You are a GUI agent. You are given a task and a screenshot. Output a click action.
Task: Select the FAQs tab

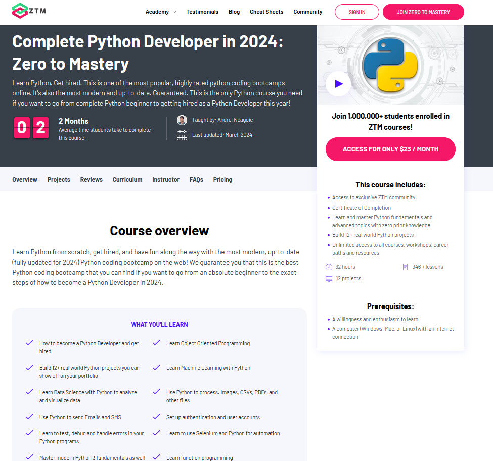[x=196, y=180]
